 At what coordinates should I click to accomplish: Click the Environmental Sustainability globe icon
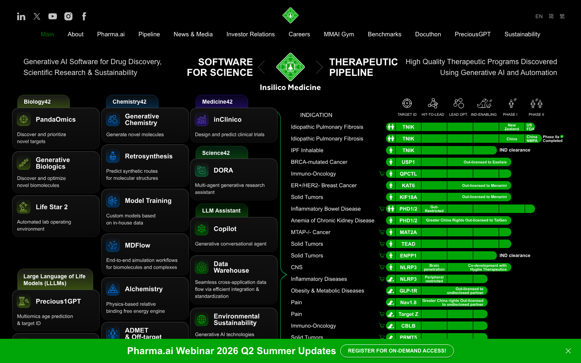[x=202, y=319]
